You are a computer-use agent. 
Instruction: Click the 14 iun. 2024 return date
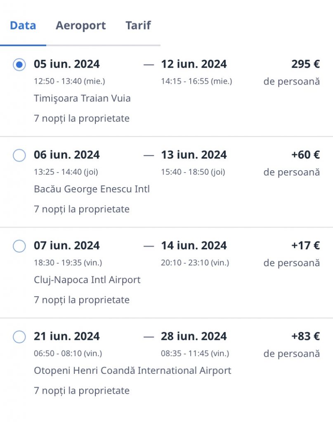(194, 246)
